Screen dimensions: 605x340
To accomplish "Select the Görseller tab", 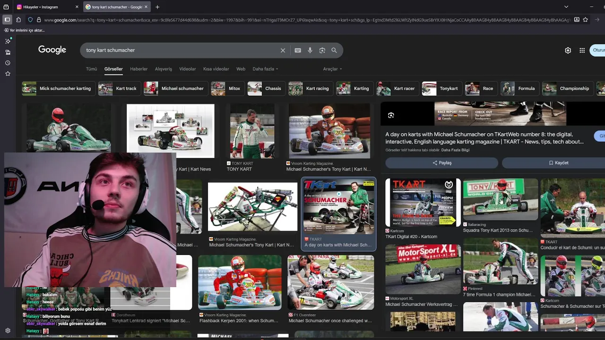I will (x=113, y=69).
